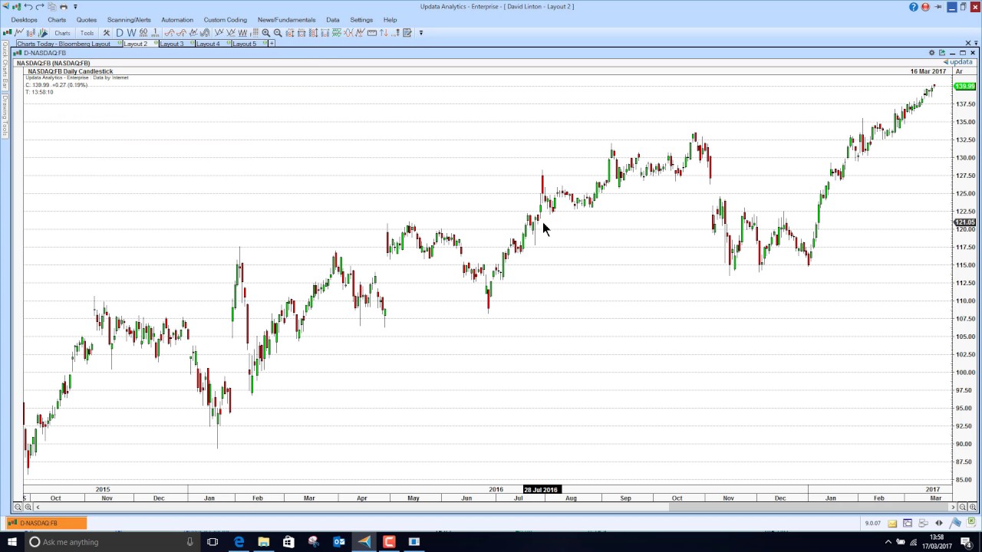982x552 pixels.
Task: Zoom in using bottom-right plus magnifier
Action: point(973,507)
